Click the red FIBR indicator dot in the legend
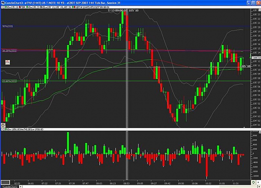The width and height of the screenshot is (261, 188). point(20,8)
